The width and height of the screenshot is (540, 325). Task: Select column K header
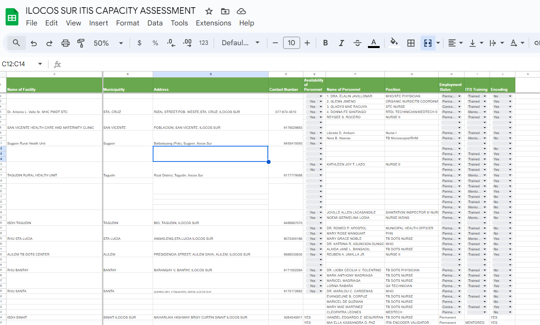pyautogui.click(x=527, y=74)
